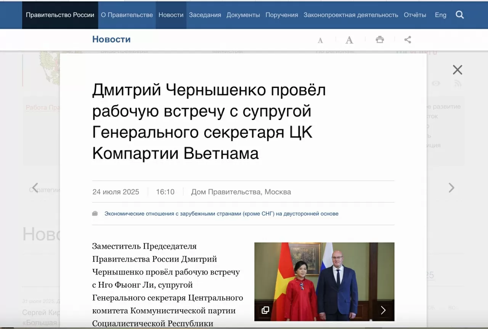The width and height of the screenshot is (488, 329).
Task: Close the article overlay with X
Action: (x=457, y=70)
